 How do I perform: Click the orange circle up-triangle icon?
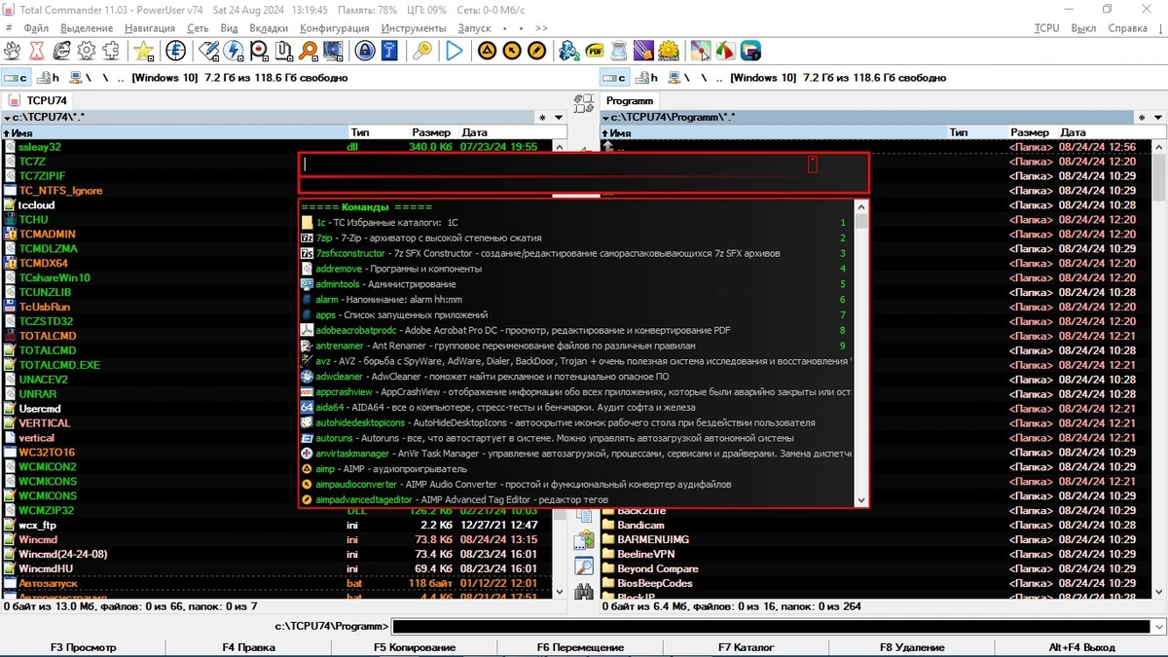click(x=487, y=51)
